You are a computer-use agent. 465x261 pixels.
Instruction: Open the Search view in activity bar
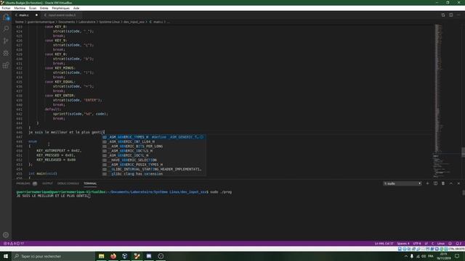point(6,29)
